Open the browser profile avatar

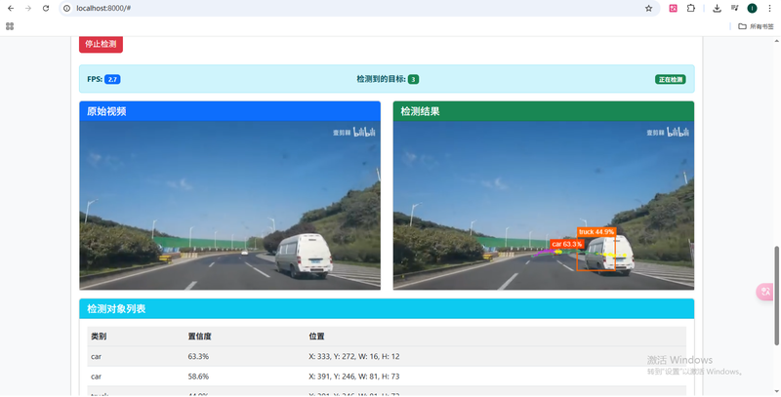point(752,9)
